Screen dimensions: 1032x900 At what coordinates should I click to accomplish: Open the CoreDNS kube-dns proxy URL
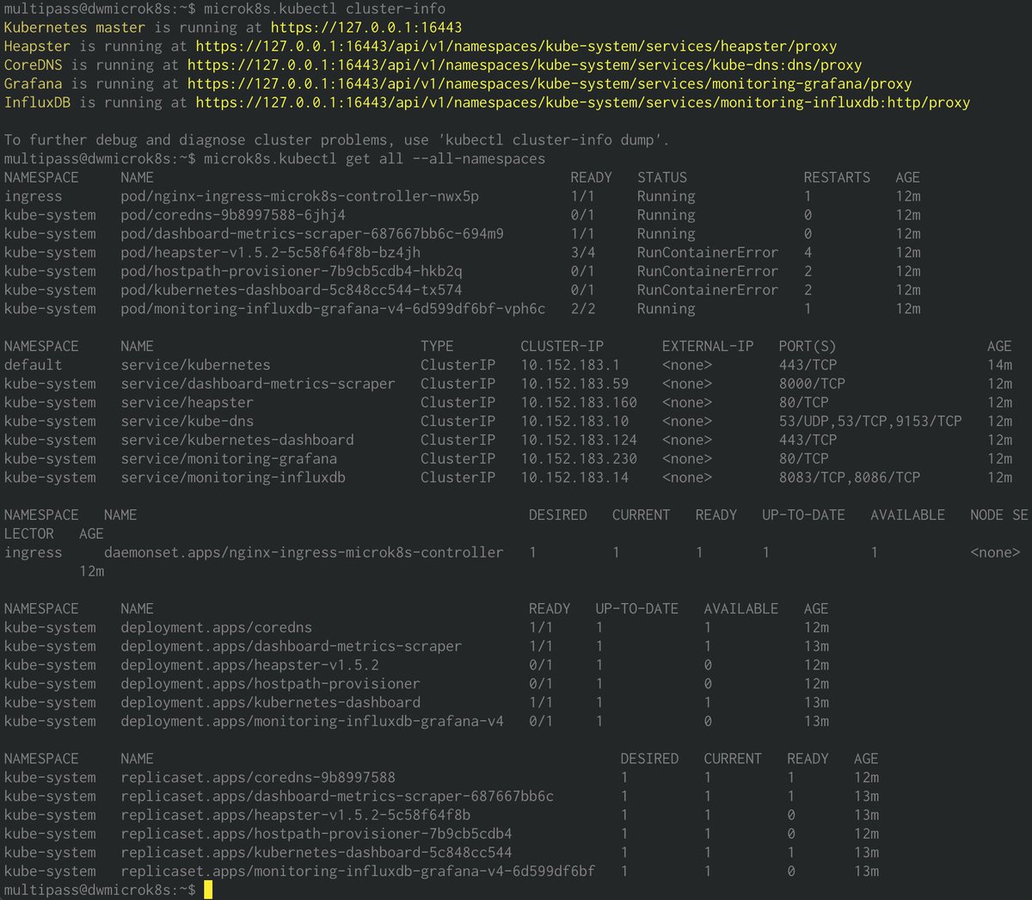tap(525, 65)
